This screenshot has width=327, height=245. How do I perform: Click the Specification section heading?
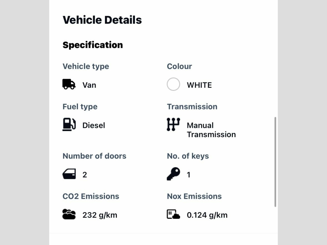click(93, 45)
